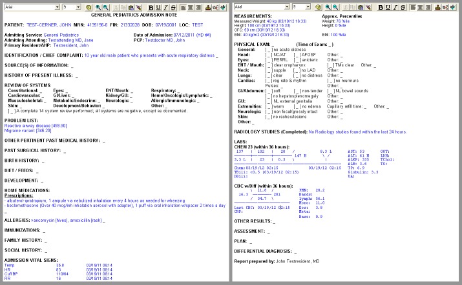The height and width of the screenshot is (285, 462).
Task: Click 'Migraine variant [346.20]' problem
Action: pos(28,131)
